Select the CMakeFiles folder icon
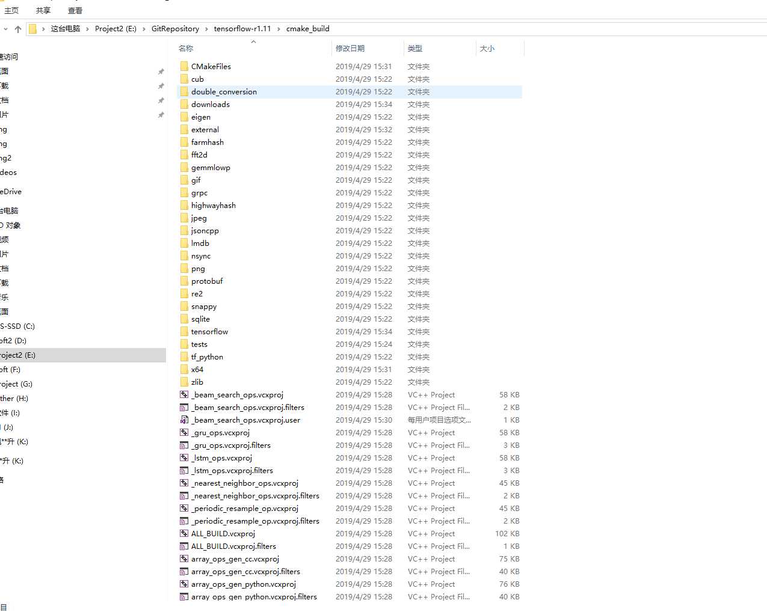The image size is (767, 612). 184,66
